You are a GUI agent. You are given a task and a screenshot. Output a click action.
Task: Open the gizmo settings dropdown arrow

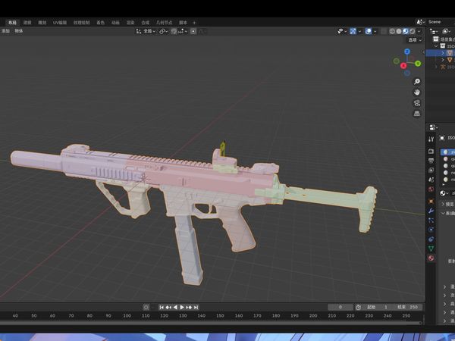pos(359,31)
